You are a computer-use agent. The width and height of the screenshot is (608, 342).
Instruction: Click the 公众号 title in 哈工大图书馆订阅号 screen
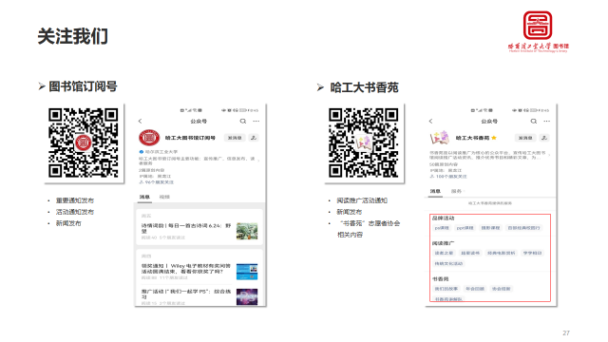point(199,122)
